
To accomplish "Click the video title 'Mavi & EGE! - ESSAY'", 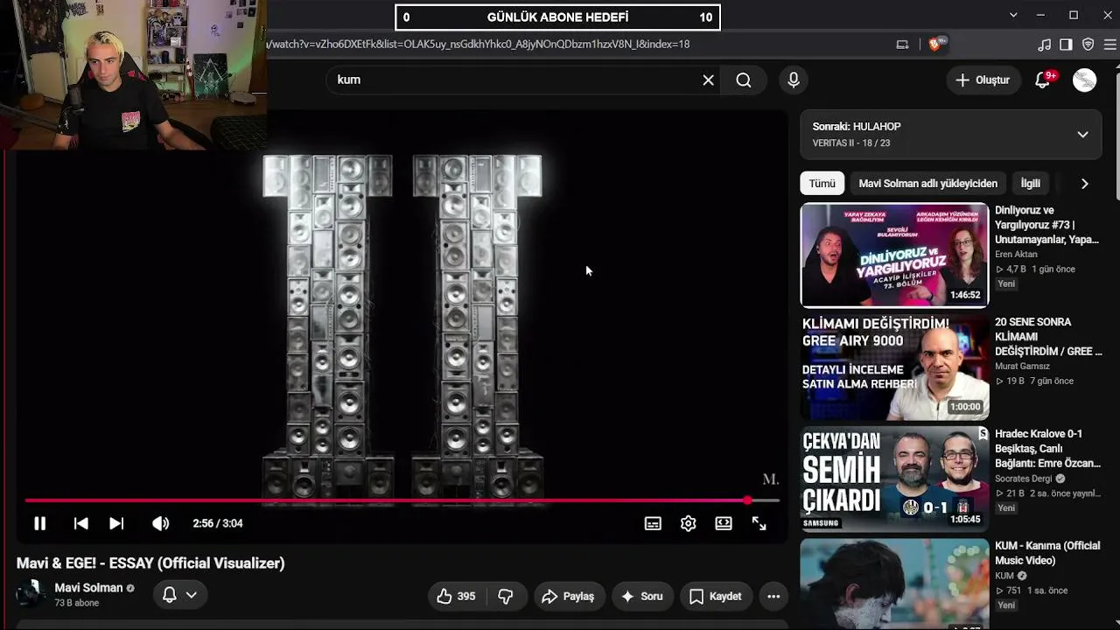I will coord(150,563).
